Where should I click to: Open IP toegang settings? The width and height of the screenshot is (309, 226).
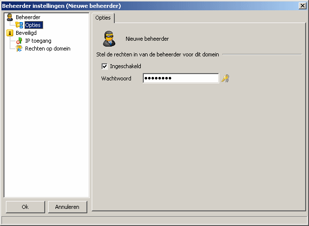click(x=38, y=41)
